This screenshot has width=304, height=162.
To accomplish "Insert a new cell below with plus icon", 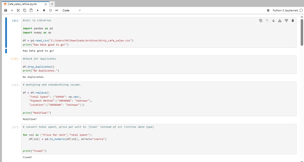I will [x=12, y=10].
